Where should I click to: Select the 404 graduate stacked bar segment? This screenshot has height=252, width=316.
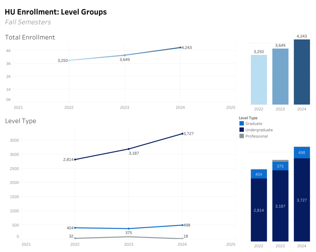coord(259,174)
